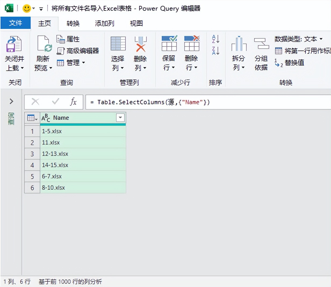Click the 刷新预览 icon

click(x=44, y=44)
